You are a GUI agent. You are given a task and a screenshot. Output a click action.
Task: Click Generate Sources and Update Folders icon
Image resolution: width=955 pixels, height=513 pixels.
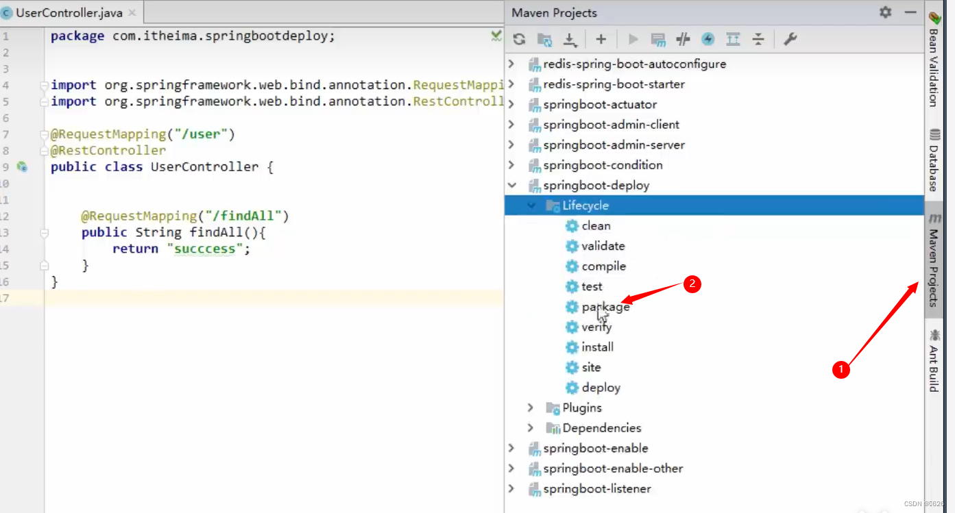coord(544,40)
